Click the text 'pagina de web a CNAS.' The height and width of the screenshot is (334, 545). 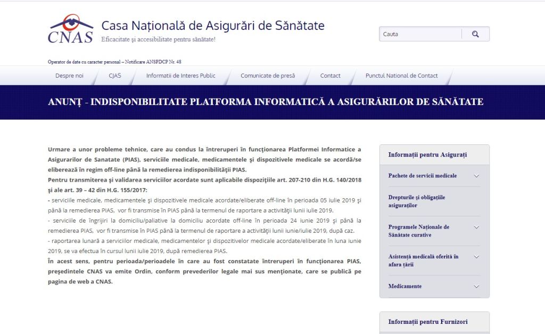(80, 281)
